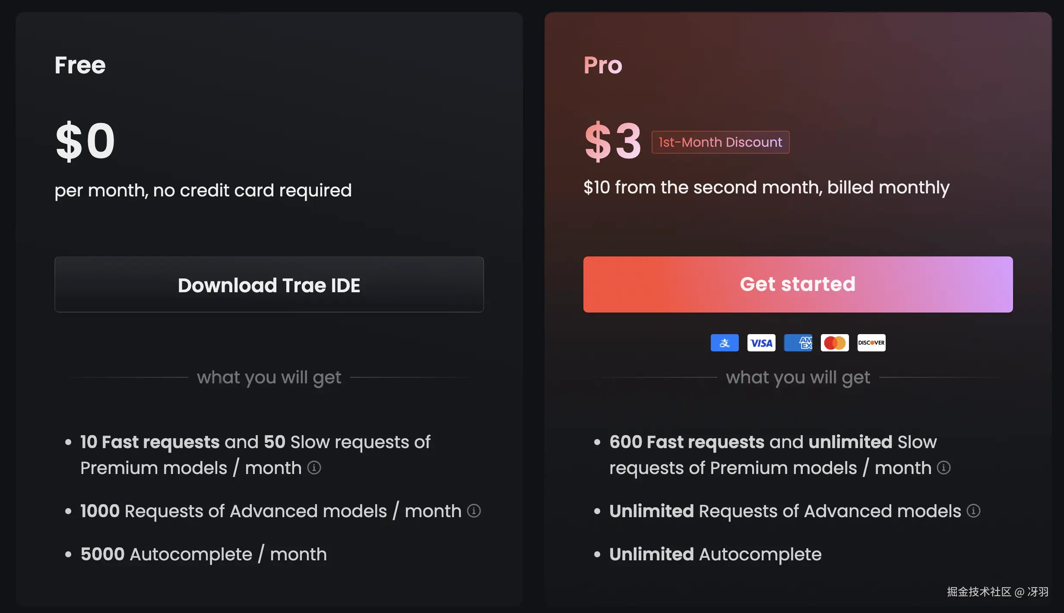This screenshot has height=613, width=1064.
Task: Click the Mastercard icon
Action: (x=834, y=343)
